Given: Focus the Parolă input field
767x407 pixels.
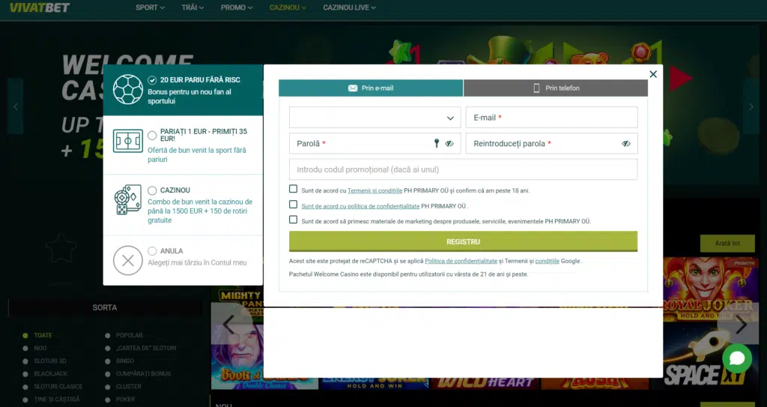Looking at the screenshot, I should [375, 143].
